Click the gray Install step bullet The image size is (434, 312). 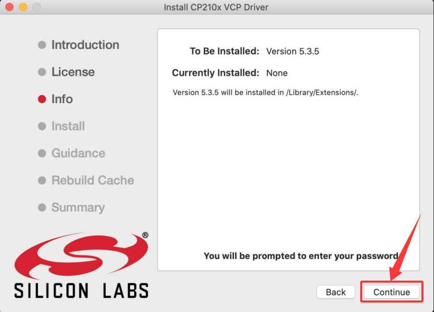pos(42,126)
